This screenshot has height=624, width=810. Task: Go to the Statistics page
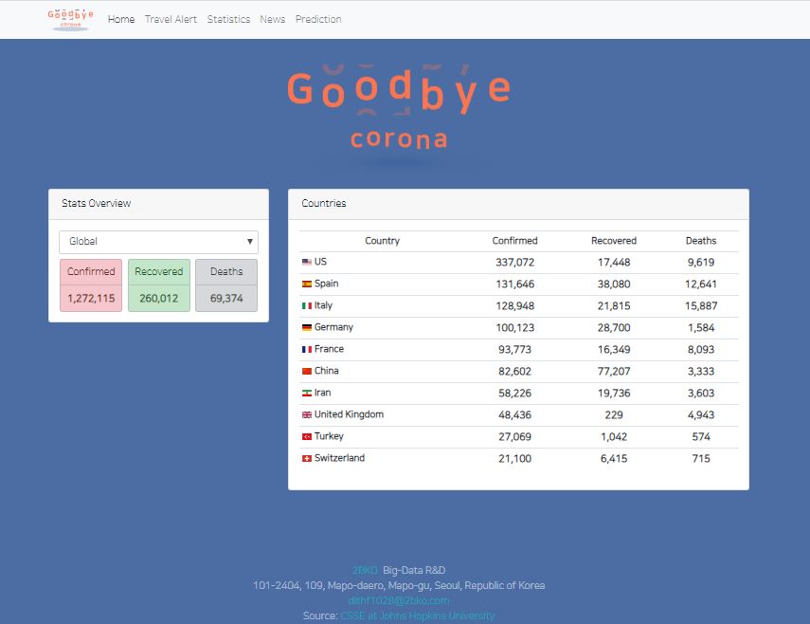tap(228, 19)
